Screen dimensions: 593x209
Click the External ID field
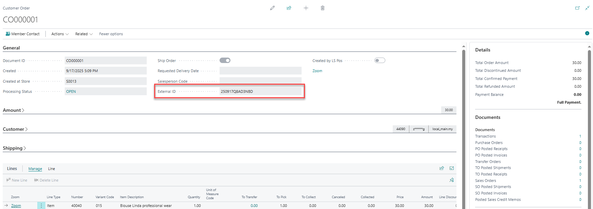[x=260, y=91]
